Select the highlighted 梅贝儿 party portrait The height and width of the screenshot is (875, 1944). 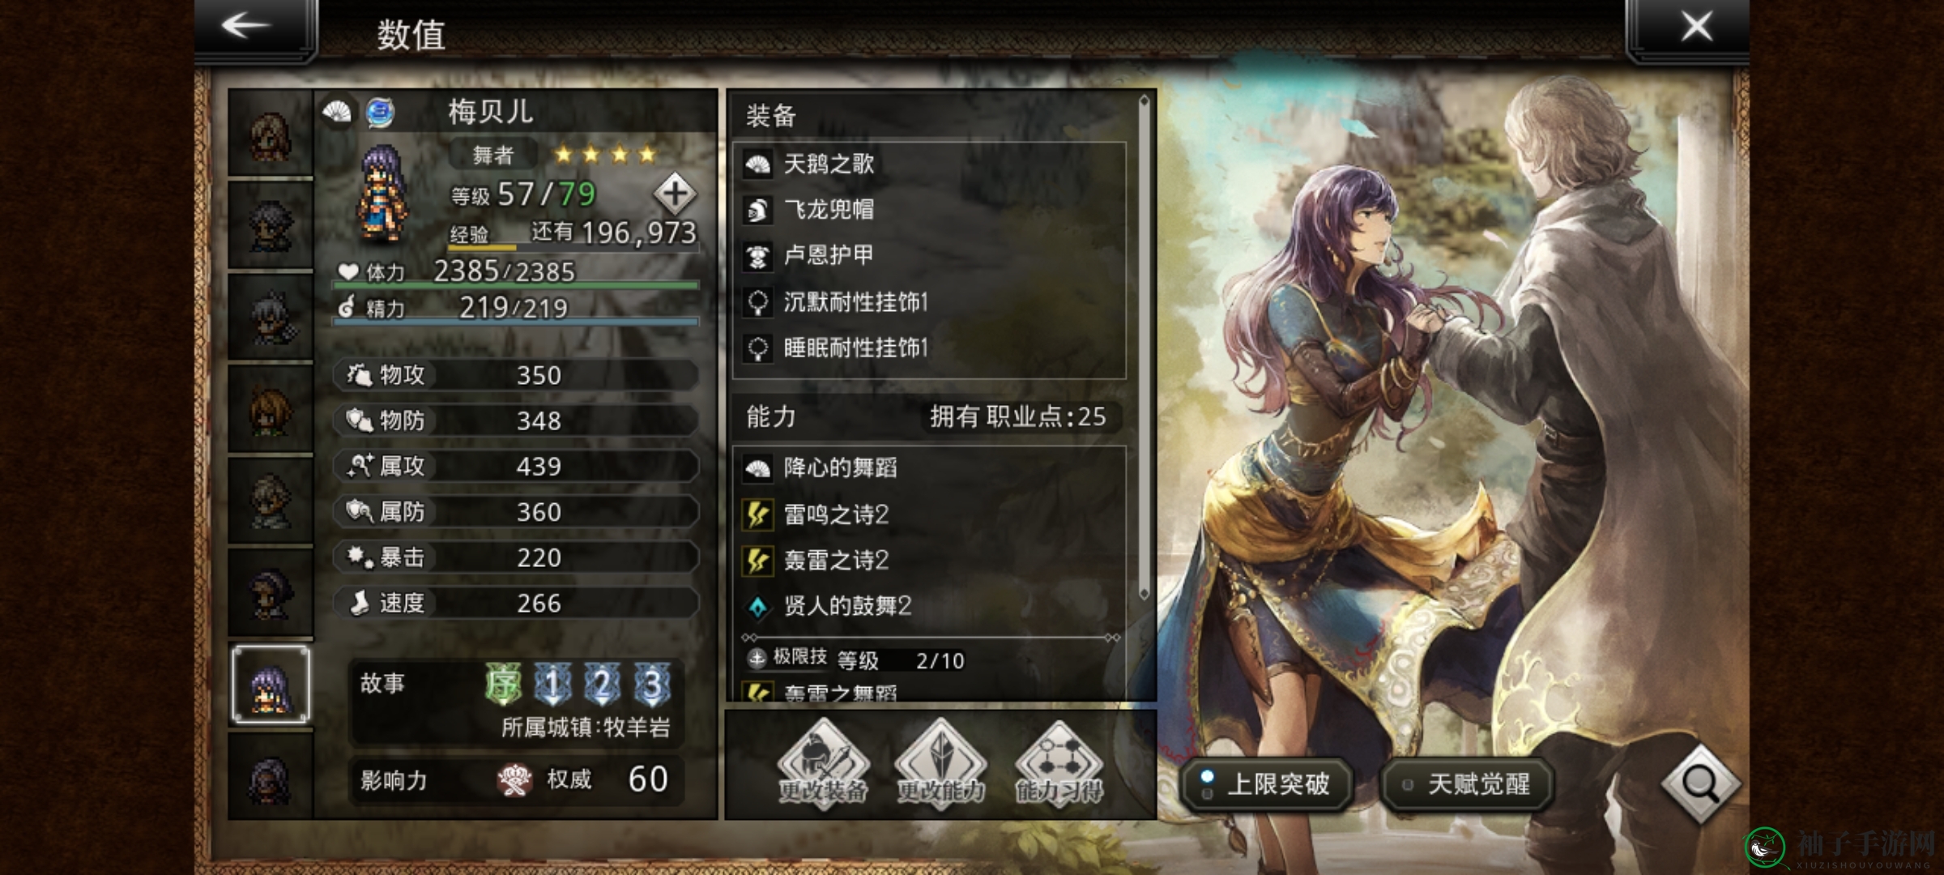point(271,685)
